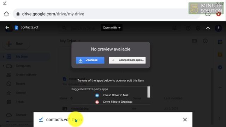Open the Calendar side panel icon

pyautogui.click(x=220, y=42)
